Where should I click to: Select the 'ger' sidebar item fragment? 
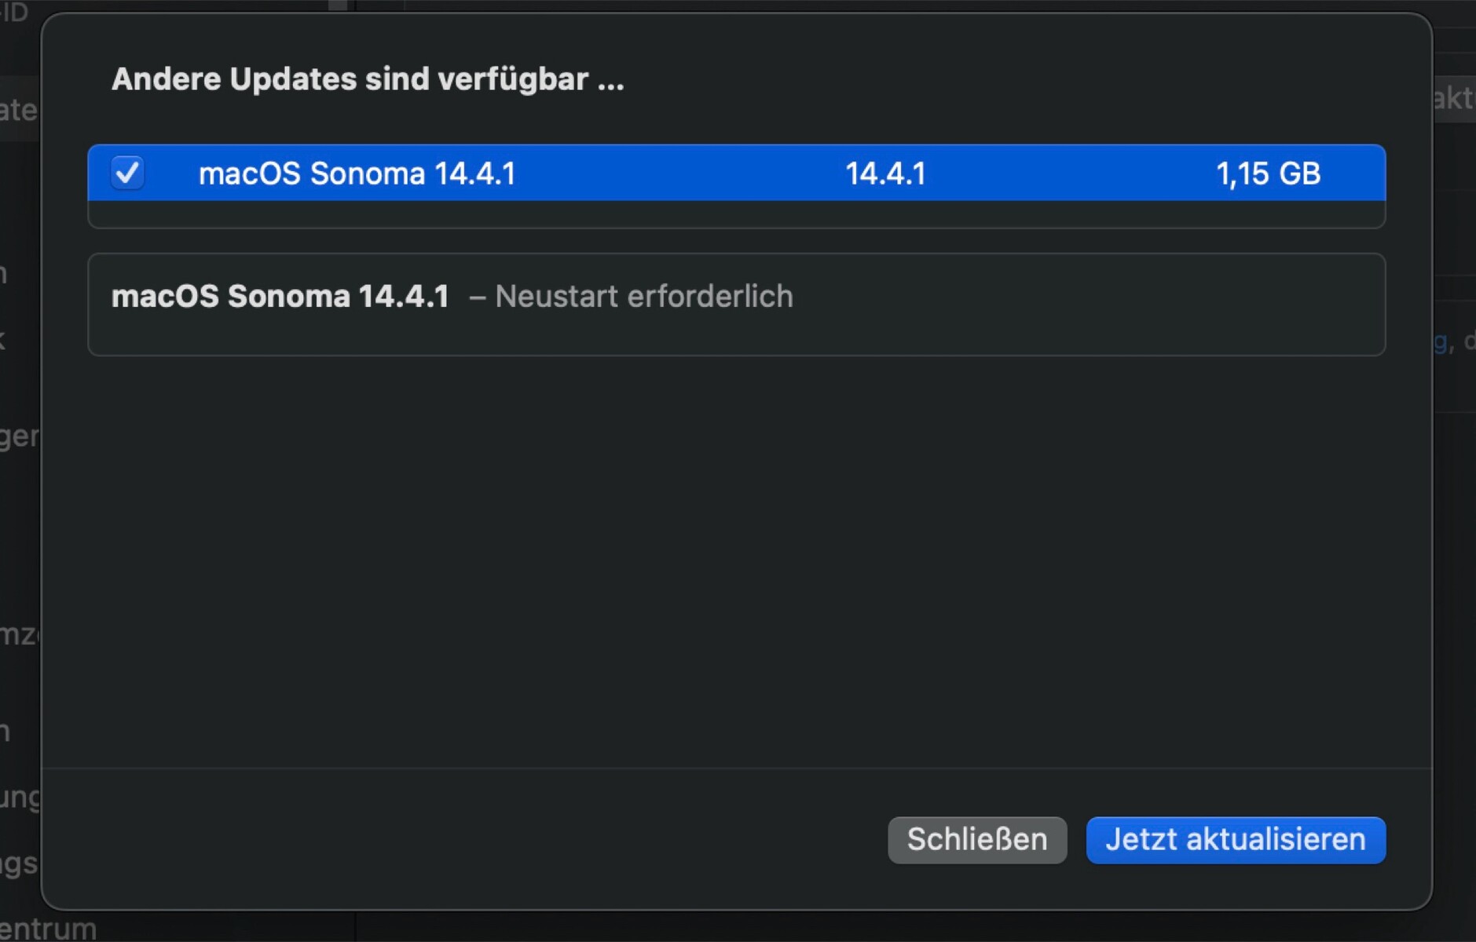[x=19, y=436]
